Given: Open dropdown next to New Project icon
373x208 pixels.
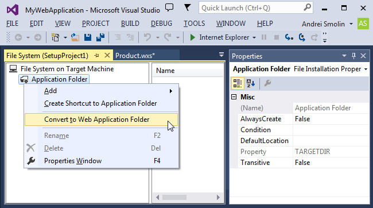Looking at the screenshot, I should [65, 38].
